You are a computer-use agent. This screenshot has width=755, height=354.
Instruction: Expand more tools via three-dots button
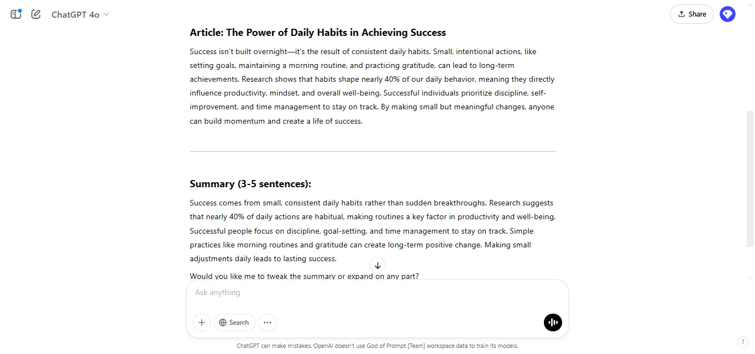267,323
